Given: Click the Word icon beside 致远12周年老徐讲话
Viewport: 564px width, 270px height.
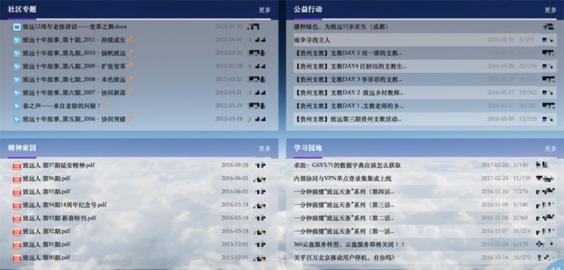Looking at the screenshot, I should click(x=17, y=27).
